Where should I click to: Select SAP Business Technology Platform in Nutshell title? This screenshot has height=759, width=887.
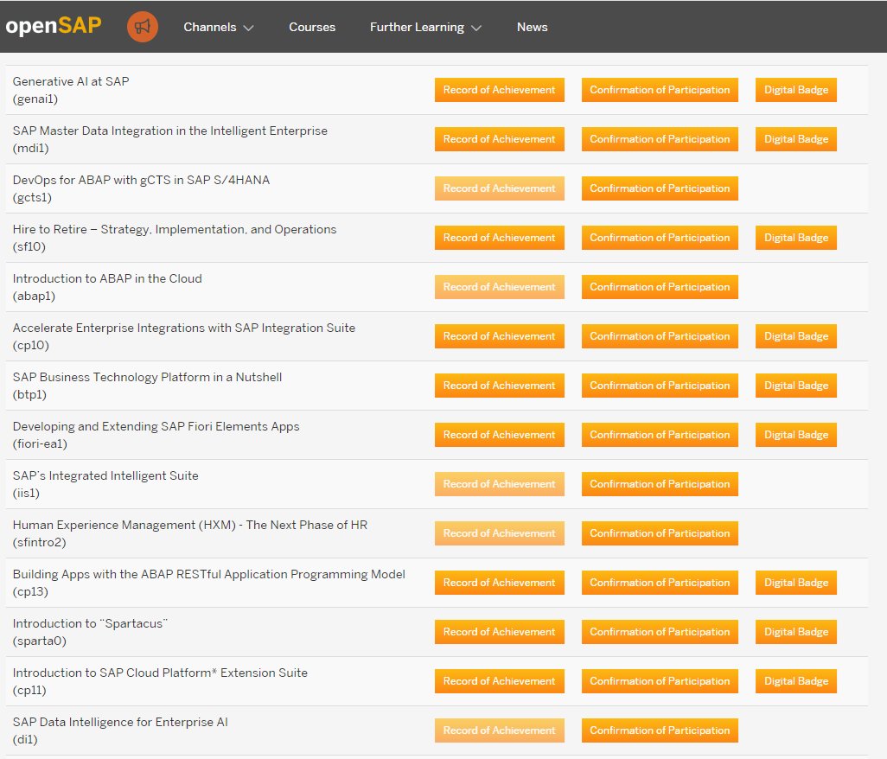(147, 377)
